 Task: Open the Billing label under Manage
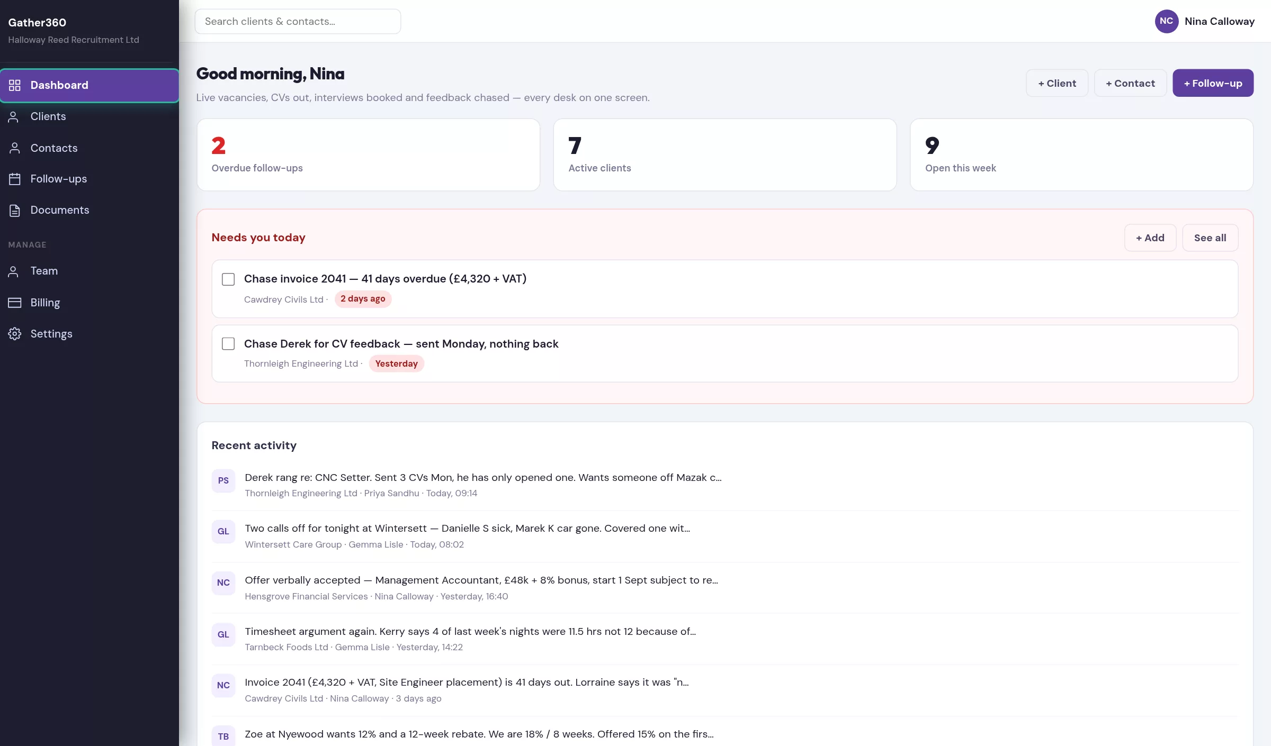pyautogui.click(x=45, y=303)
